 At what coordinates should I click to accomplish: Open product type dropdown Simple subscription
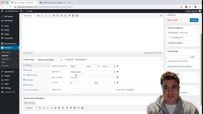[49, 60]
